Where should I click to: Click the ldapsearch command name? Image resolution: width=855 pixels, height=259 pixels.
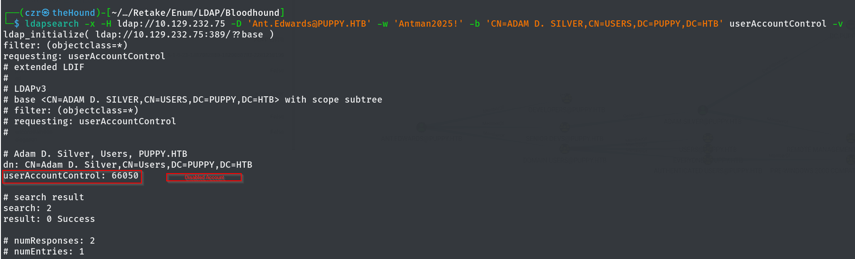coord(52,24)
